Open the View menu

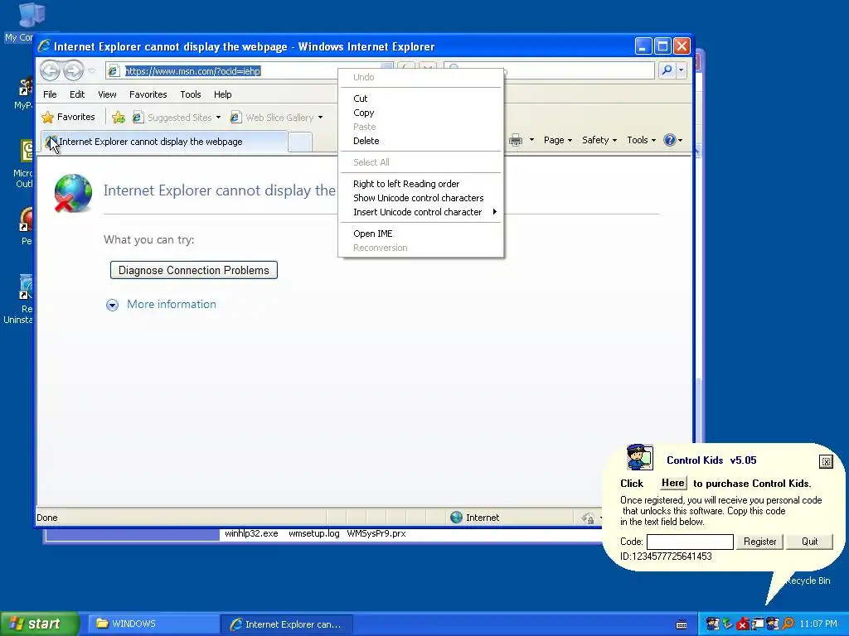point(107,94)
